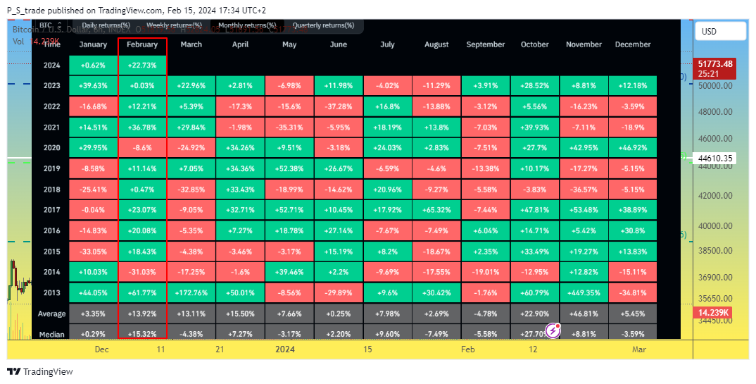Click the Median row label
Image resolution: width=756 pixels, height=384 pixels.
(x=51, y=334)
